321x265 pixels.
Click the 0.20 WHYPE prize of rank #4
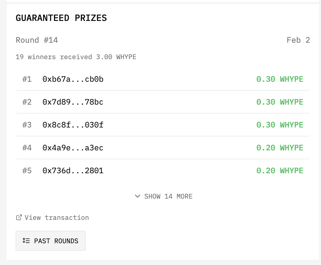click(280, 148)
